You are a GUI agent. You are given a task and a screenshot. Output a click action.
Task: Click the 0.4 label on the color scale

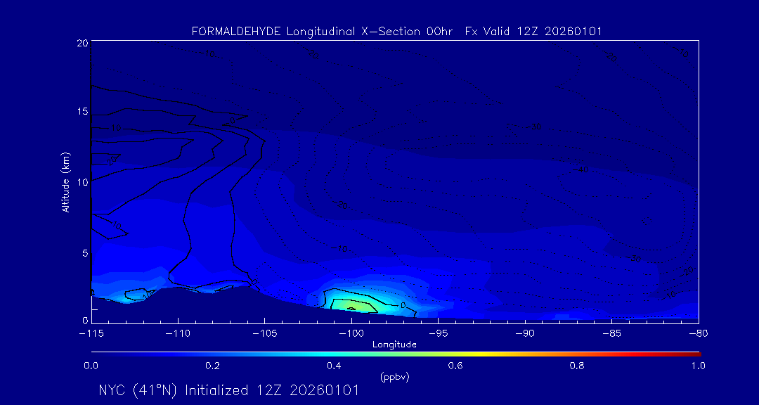tap(334, 366)
